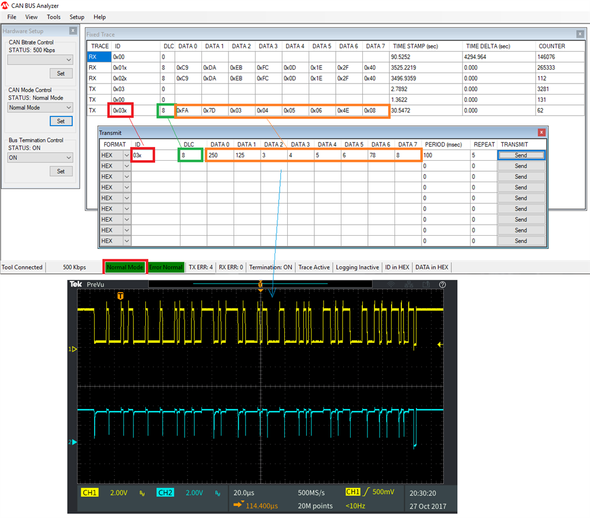
Task: Click Send in the first transmit row
Action: 521,156
